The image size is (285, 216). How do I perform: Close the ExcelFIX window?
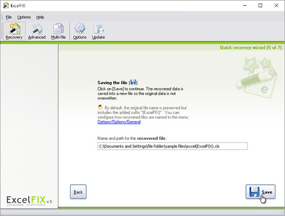click(276, 6)
